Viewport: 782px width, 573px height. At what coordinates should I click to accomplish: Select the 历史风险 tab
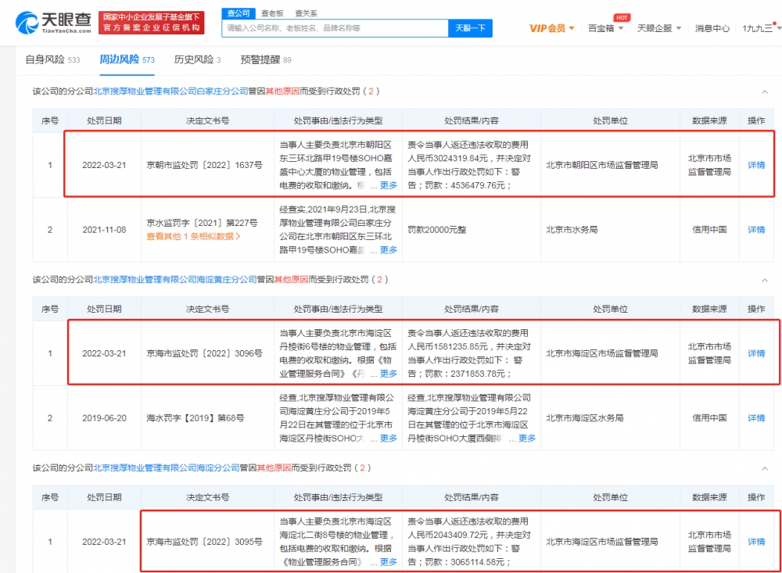(x=197, y=60)
